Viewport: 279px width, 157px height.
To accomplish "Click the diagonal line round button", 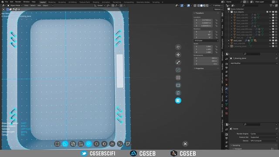I will (x=178, y=62).
